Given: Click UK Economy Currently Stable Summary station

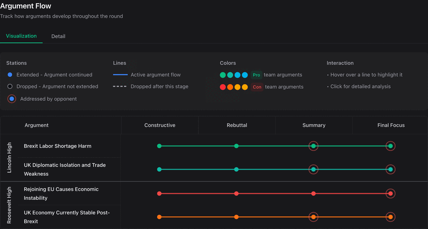Looking at the screenshot, I should tap(313, 217).
